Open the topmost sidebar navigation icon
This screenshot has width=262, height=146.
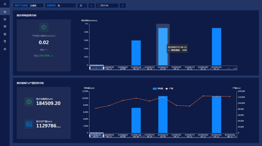[5, 4]
